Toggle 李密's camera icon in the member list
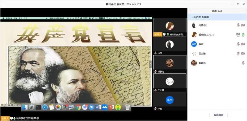Image resolution: width=247 pixels, height=121 pixels. pyautogui.click(x=243, y=44)
